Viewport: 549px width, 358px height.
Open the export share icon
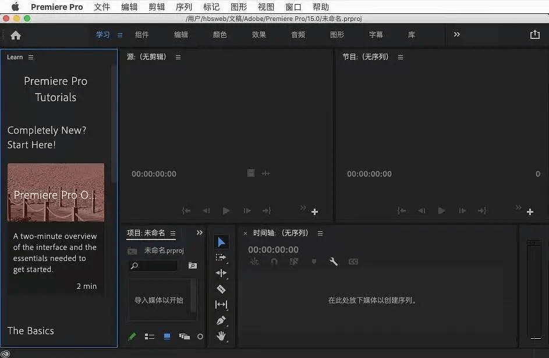[x=534, y=34]
